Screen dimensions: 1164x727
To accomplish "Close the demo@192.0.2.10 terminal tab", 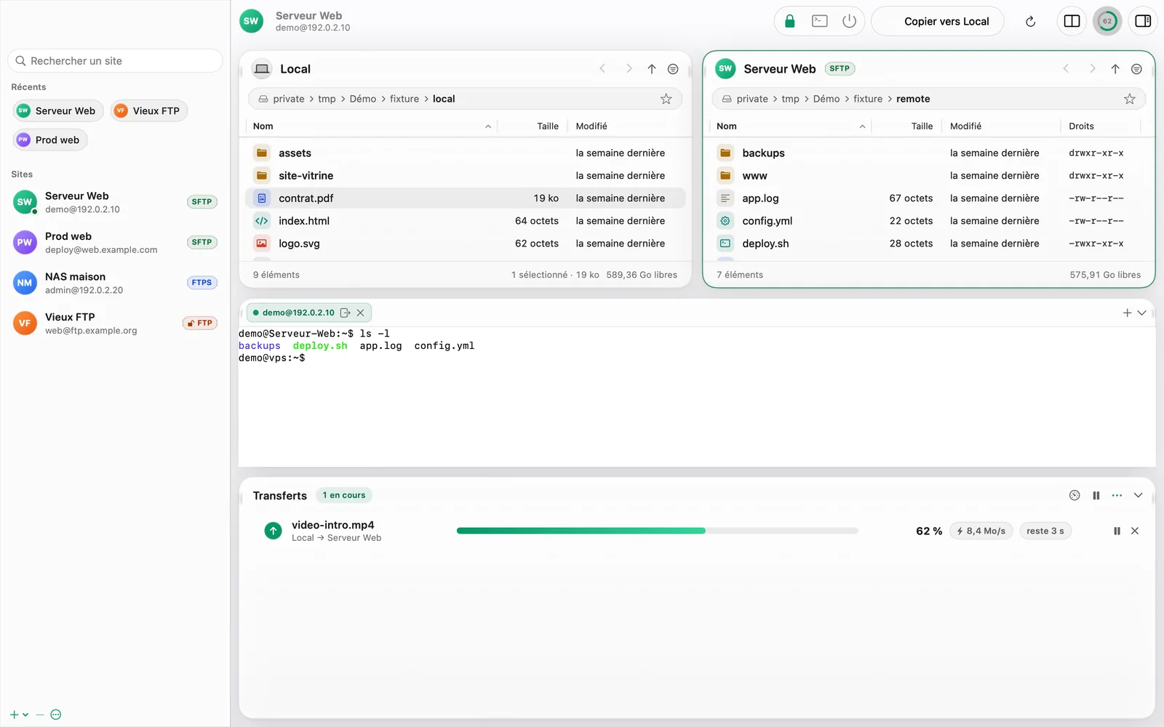I will pyautogui.click(x=360, y=313).
